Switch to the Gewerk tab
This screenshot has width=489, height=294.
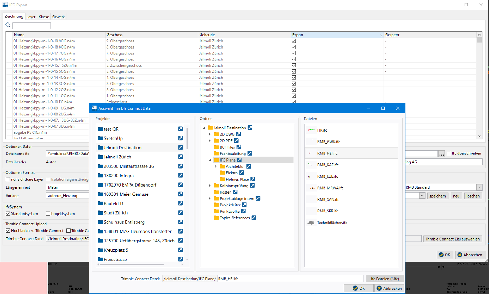[58, 17]
